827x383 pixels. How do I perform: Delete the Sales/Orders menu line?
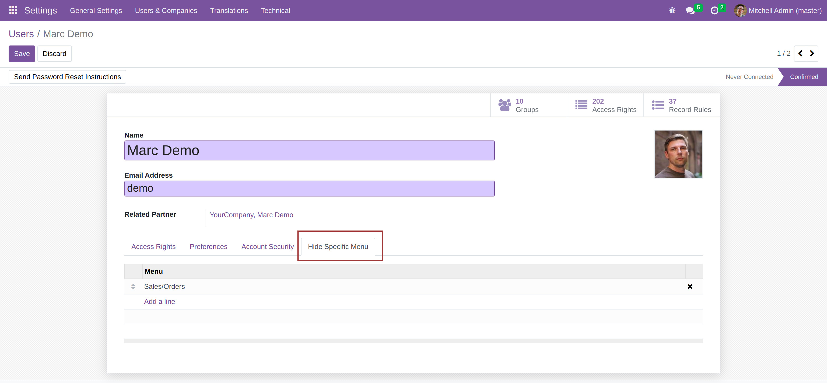pyautogui.click(x=690, y=286)
